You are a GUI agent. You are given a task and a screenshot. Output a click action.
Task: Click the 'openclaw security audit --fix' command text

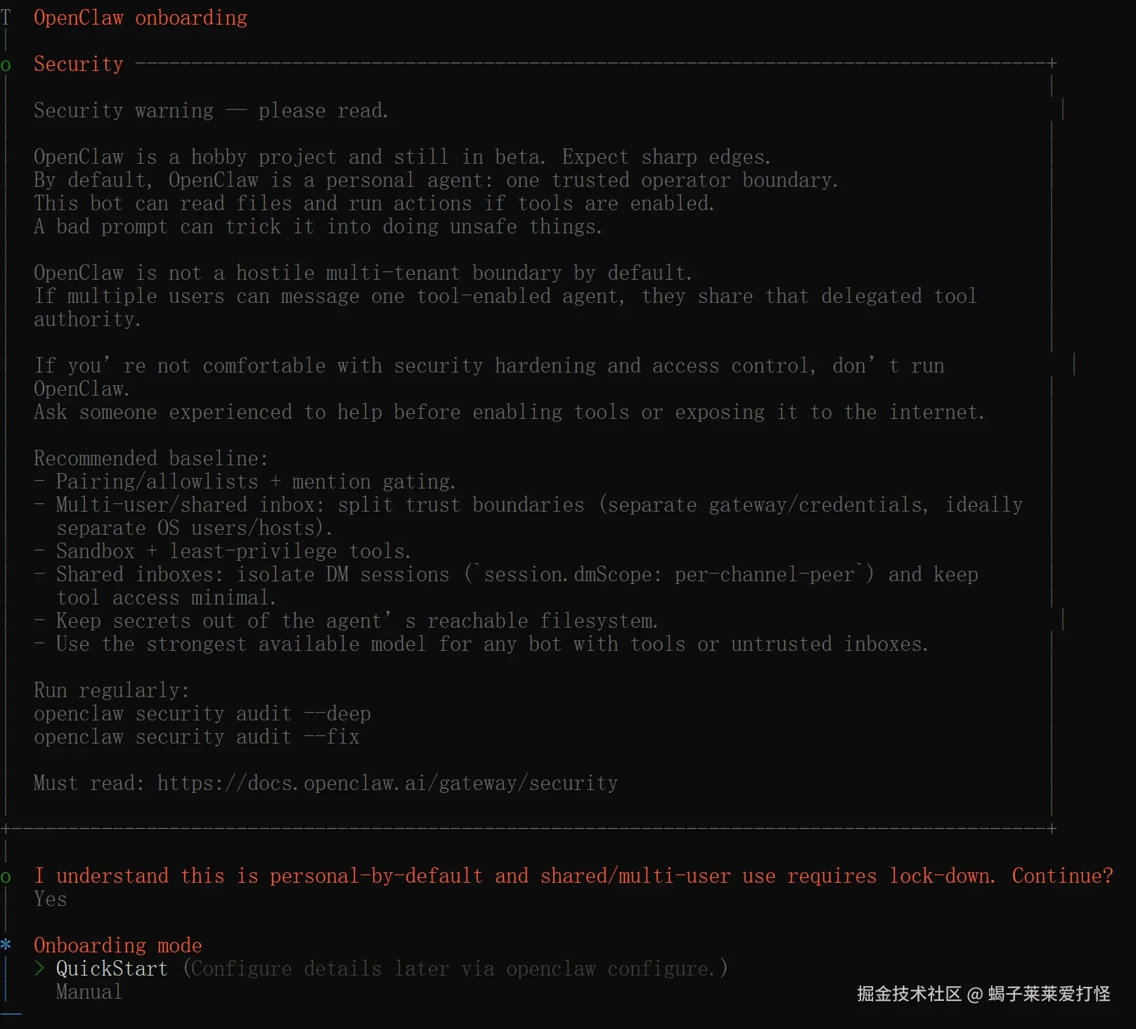pos(197,737)
